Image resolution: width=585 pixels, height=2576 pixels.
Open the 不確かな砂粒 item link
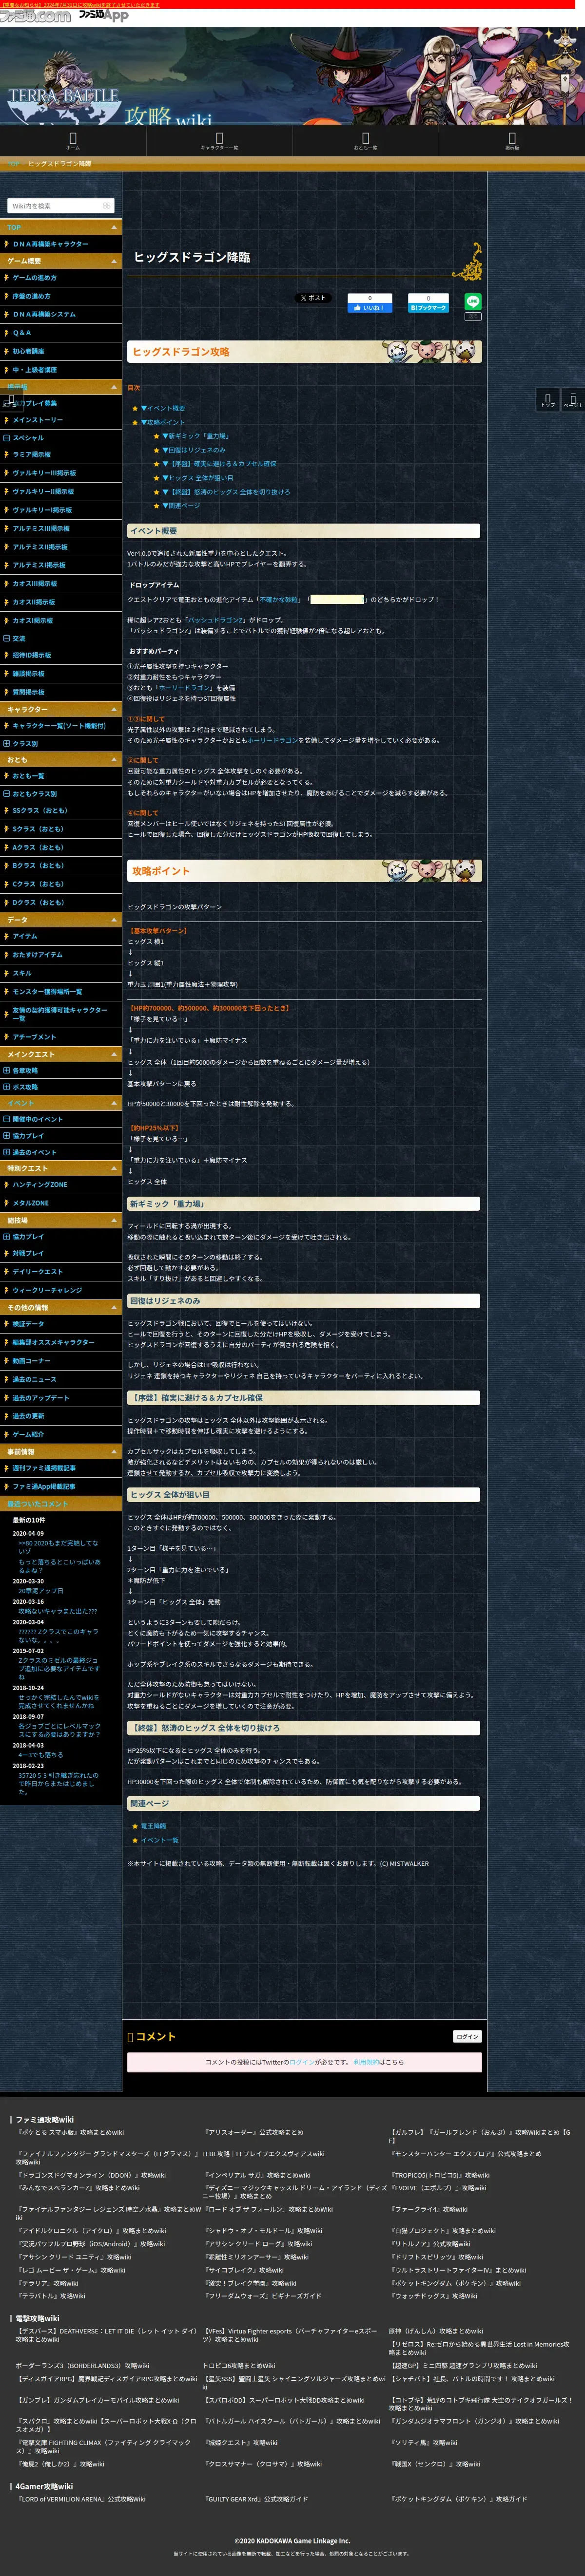click(279, 599)
